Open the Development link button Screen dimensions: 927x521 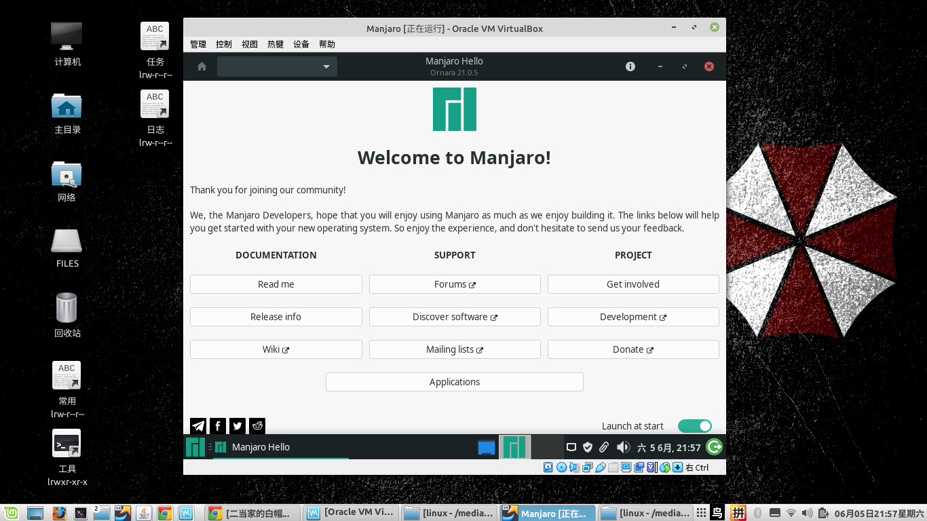[633, 317]
